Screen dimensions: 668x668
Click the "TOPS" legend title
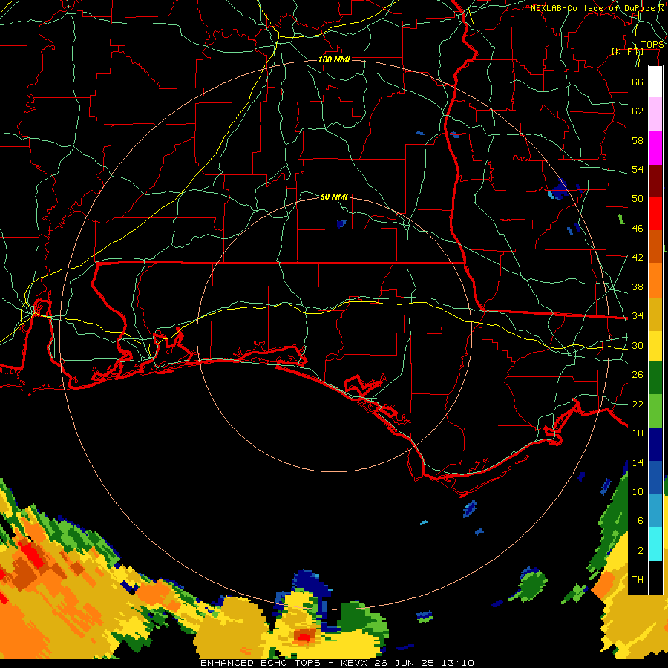[x=652, y=45]
